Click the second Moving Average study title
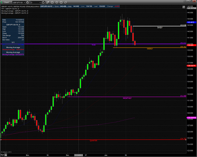Screen dimensions: 197x157 coord(15,13)
